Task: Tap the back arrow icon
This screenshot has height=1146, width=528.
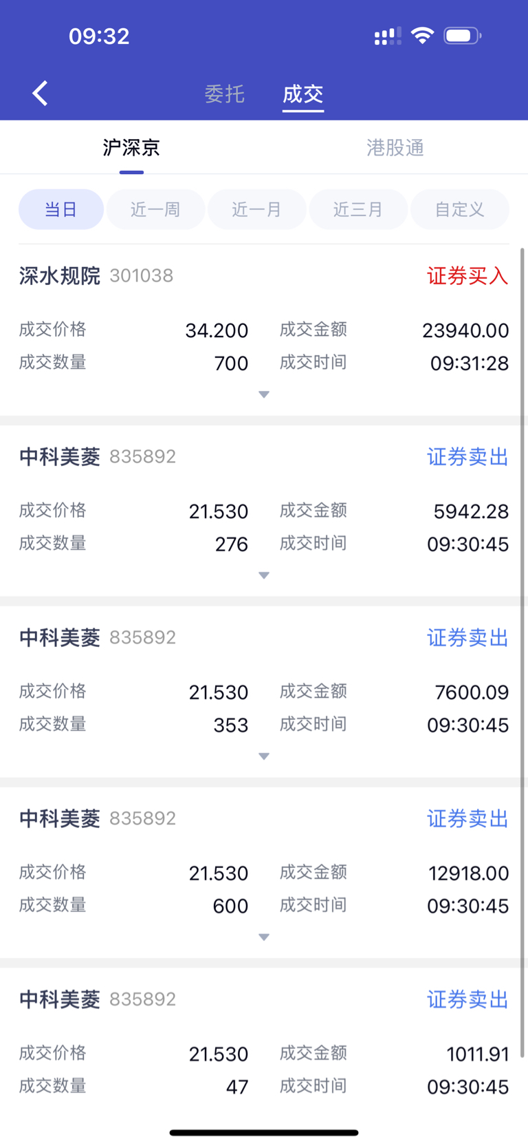Action: [x=40, y=93]
